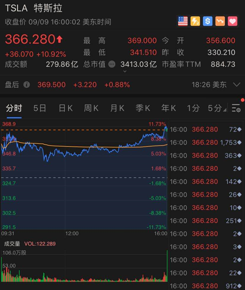The height and width of the screenshot is (290, 245).
Task: Tap the closing volume spike bar
Action: tap(167, 266)
